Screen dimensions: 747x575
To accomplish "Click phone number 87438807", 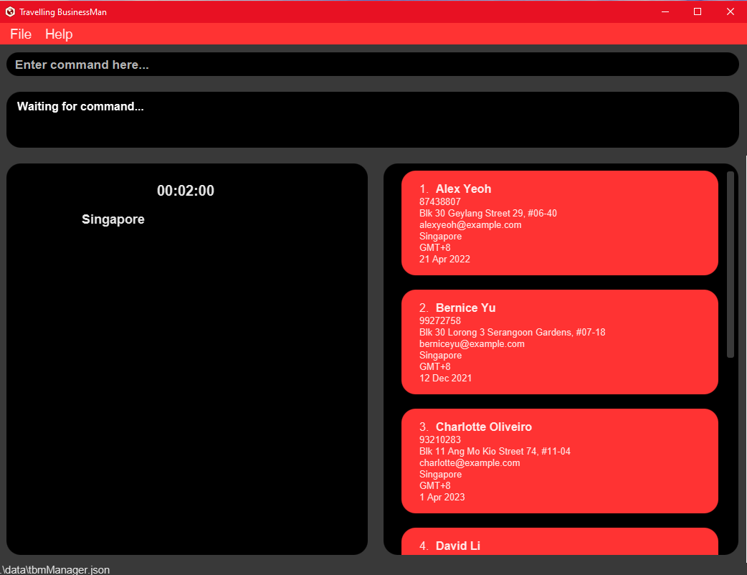I will 439,201.
